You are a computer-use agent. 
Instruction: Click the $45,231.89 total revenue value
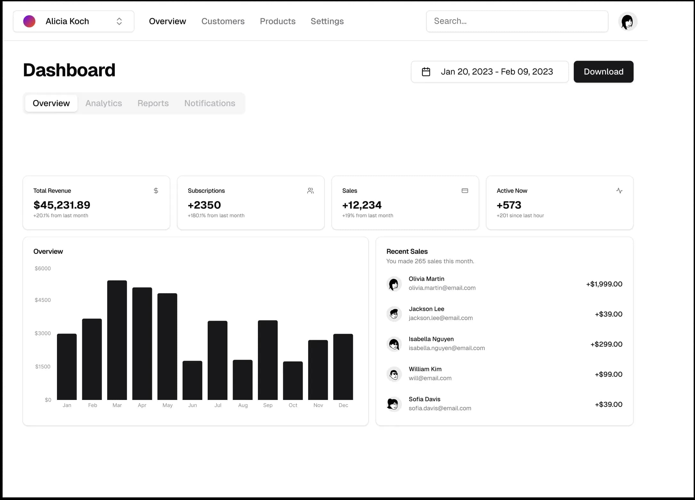(x=62, y=205)
